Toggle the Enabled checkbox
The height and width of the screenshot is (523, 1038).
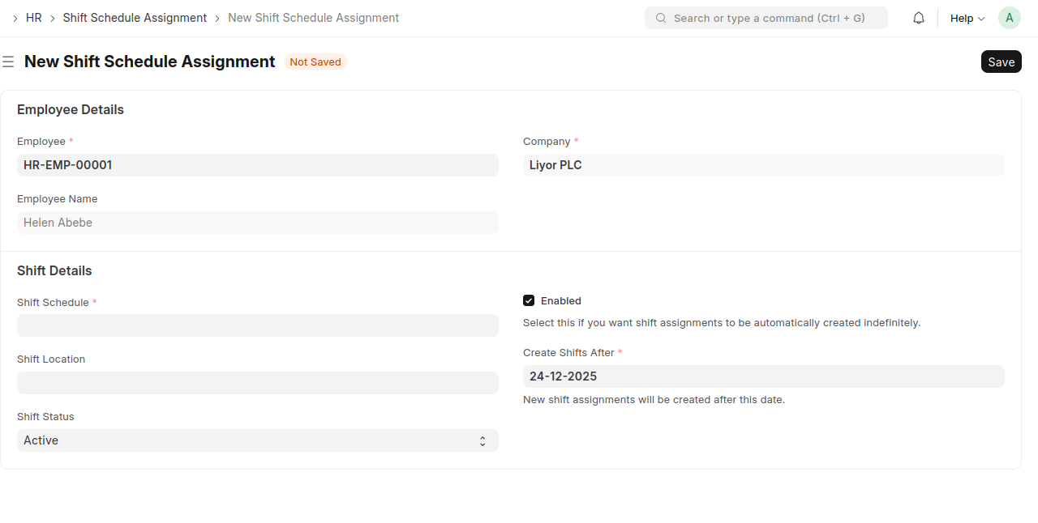[529, 300]
